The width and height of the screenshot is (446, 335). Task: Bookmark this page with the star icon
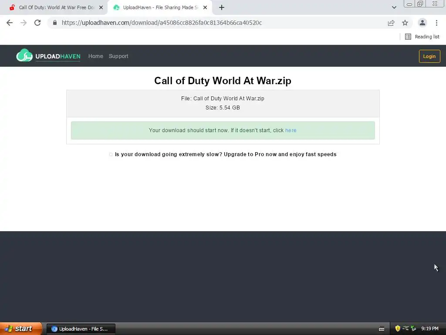pos(405,23)
